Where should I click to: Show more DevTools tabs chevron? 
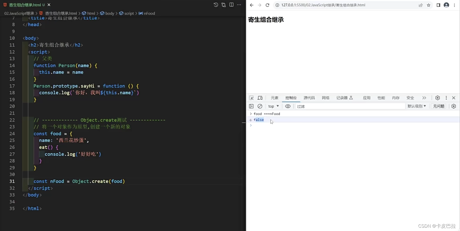424,98
